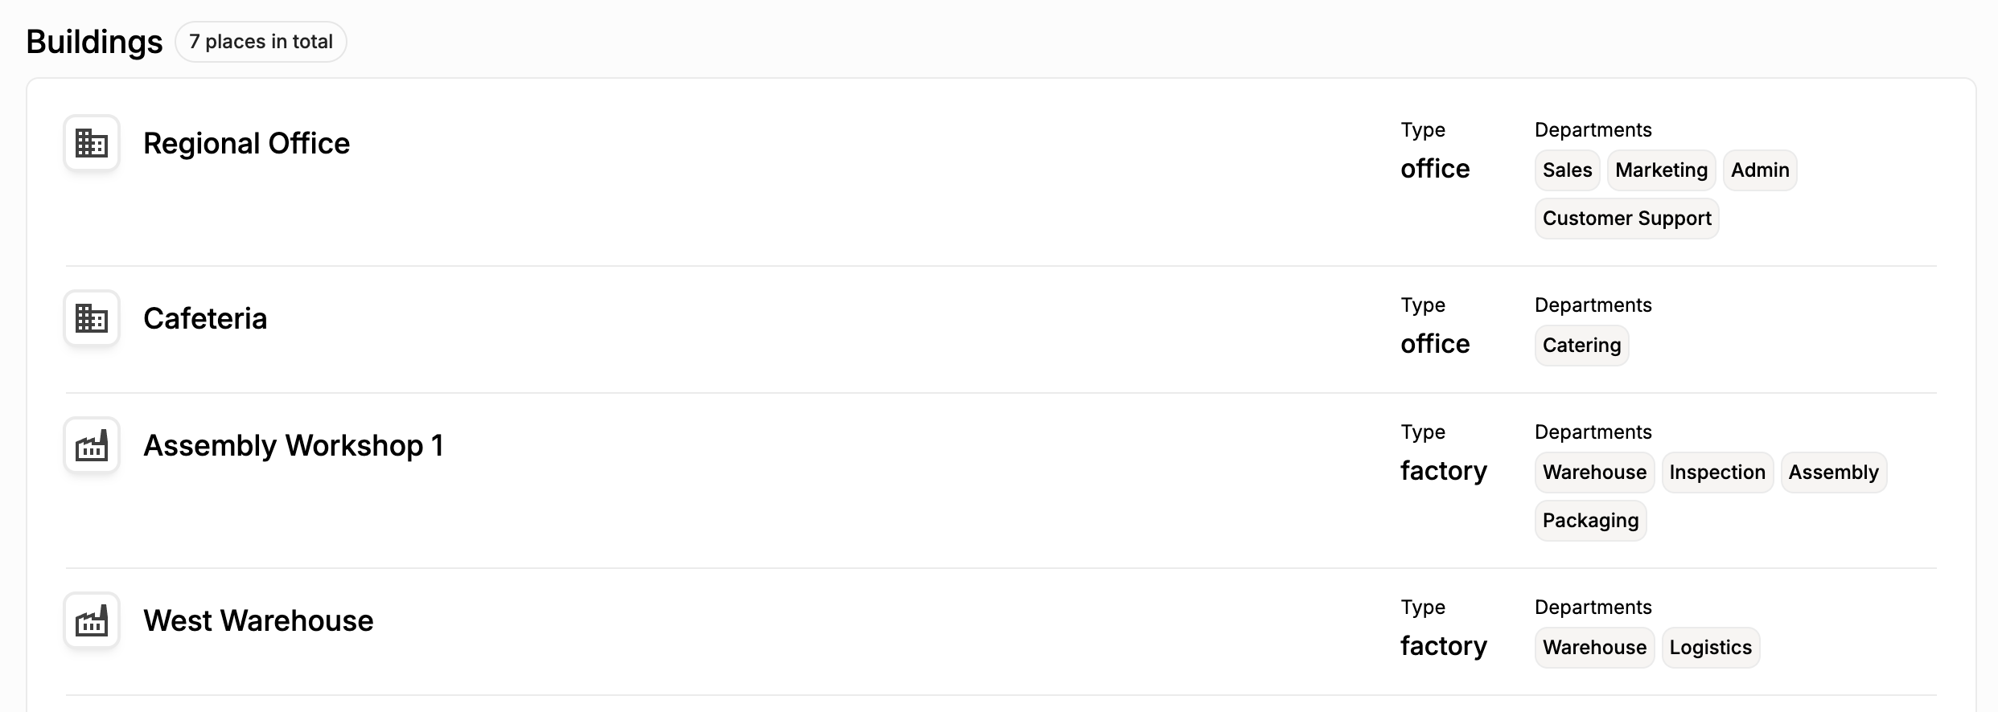Click the Catering department tag
Viewport: 1998px width, 712px height.
1581,346
